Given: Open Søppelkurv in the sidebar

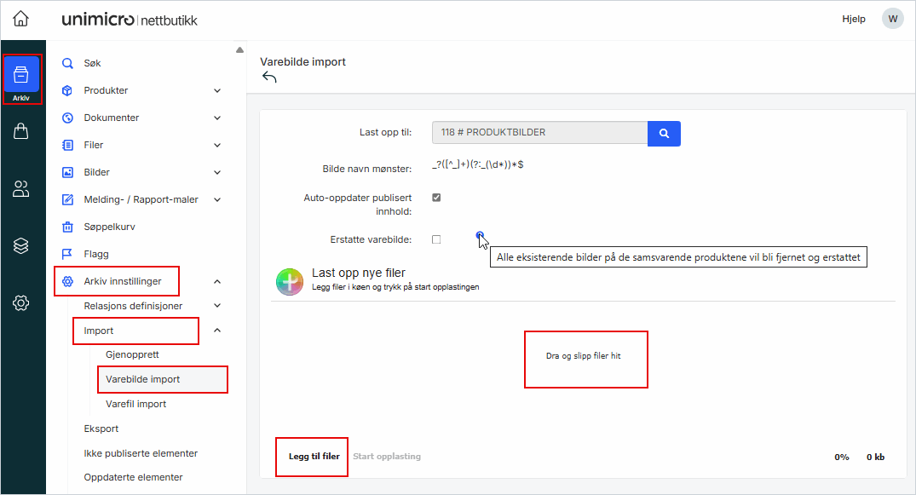Looking at the screenshot, I should tap(109, 227).
